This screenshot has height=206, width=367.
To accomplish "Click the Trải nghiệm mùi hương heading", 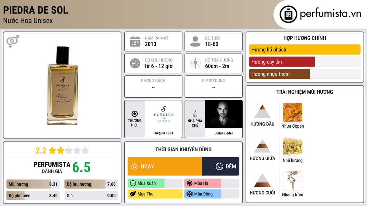I will pyautogui.click(x=305, y=92).
